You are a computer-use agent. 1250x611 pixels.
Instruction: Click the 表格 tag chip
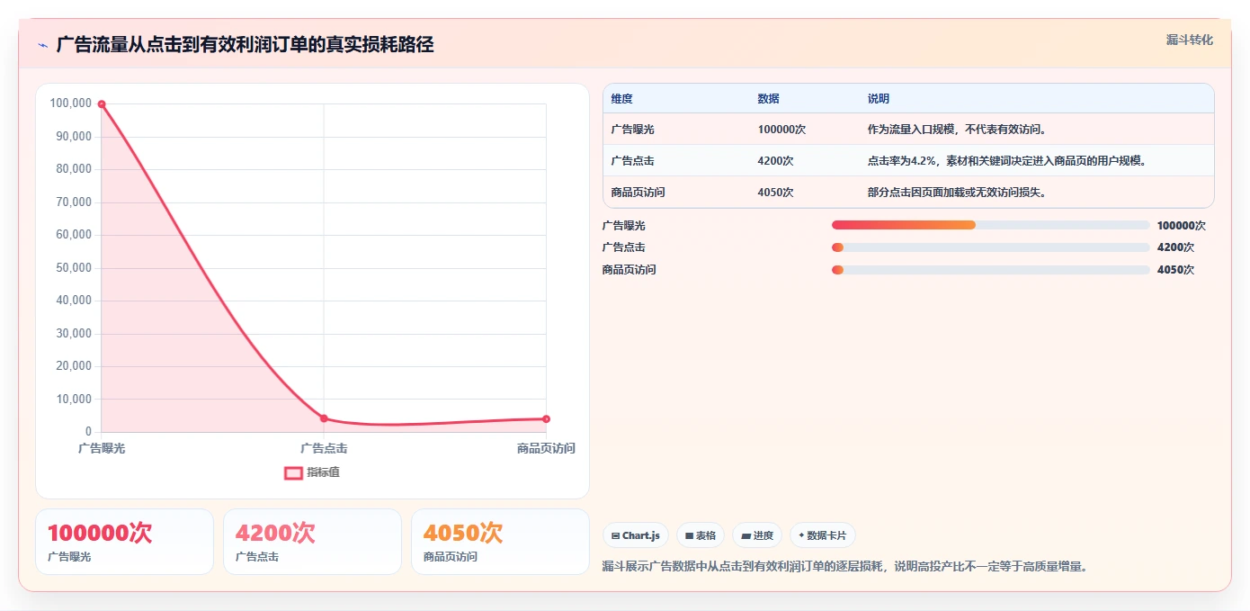click(x=701, y=535)
